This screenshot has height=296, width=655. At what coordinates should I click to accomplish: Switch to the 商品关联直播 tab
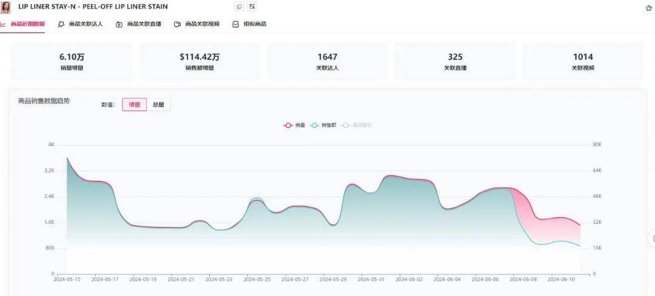click(x=139, y=24)
